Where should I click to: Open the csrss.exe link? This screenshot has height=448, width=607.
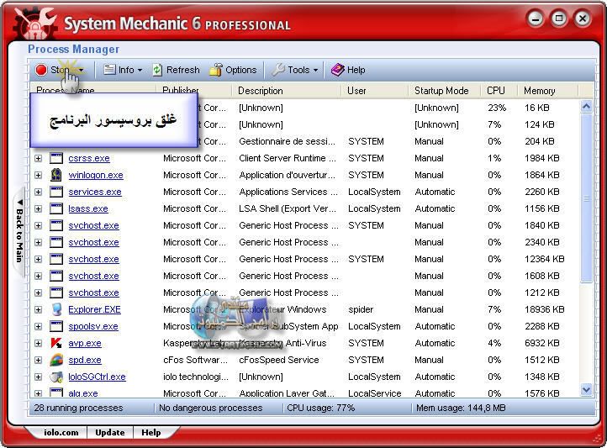89,158
